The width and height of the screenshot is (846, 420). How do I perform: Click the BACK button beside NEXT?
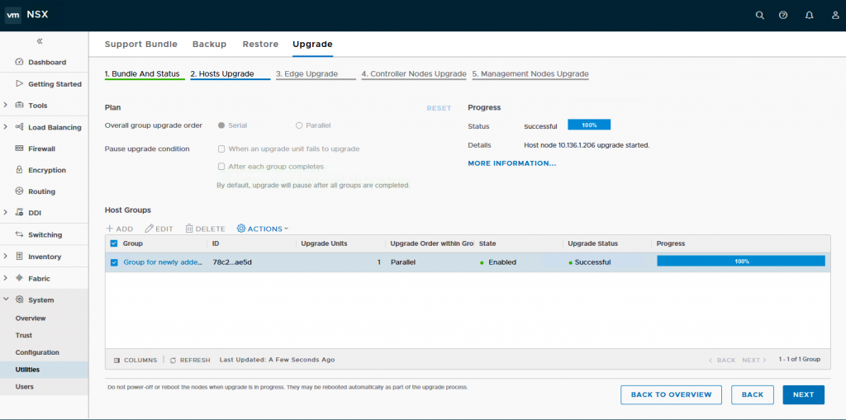tap(753, 394)
